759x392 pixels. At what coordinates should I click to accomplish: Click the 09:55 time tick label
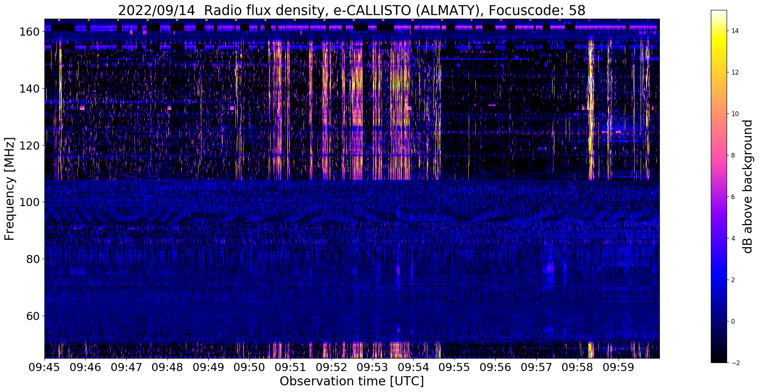[x=454, y=367]
